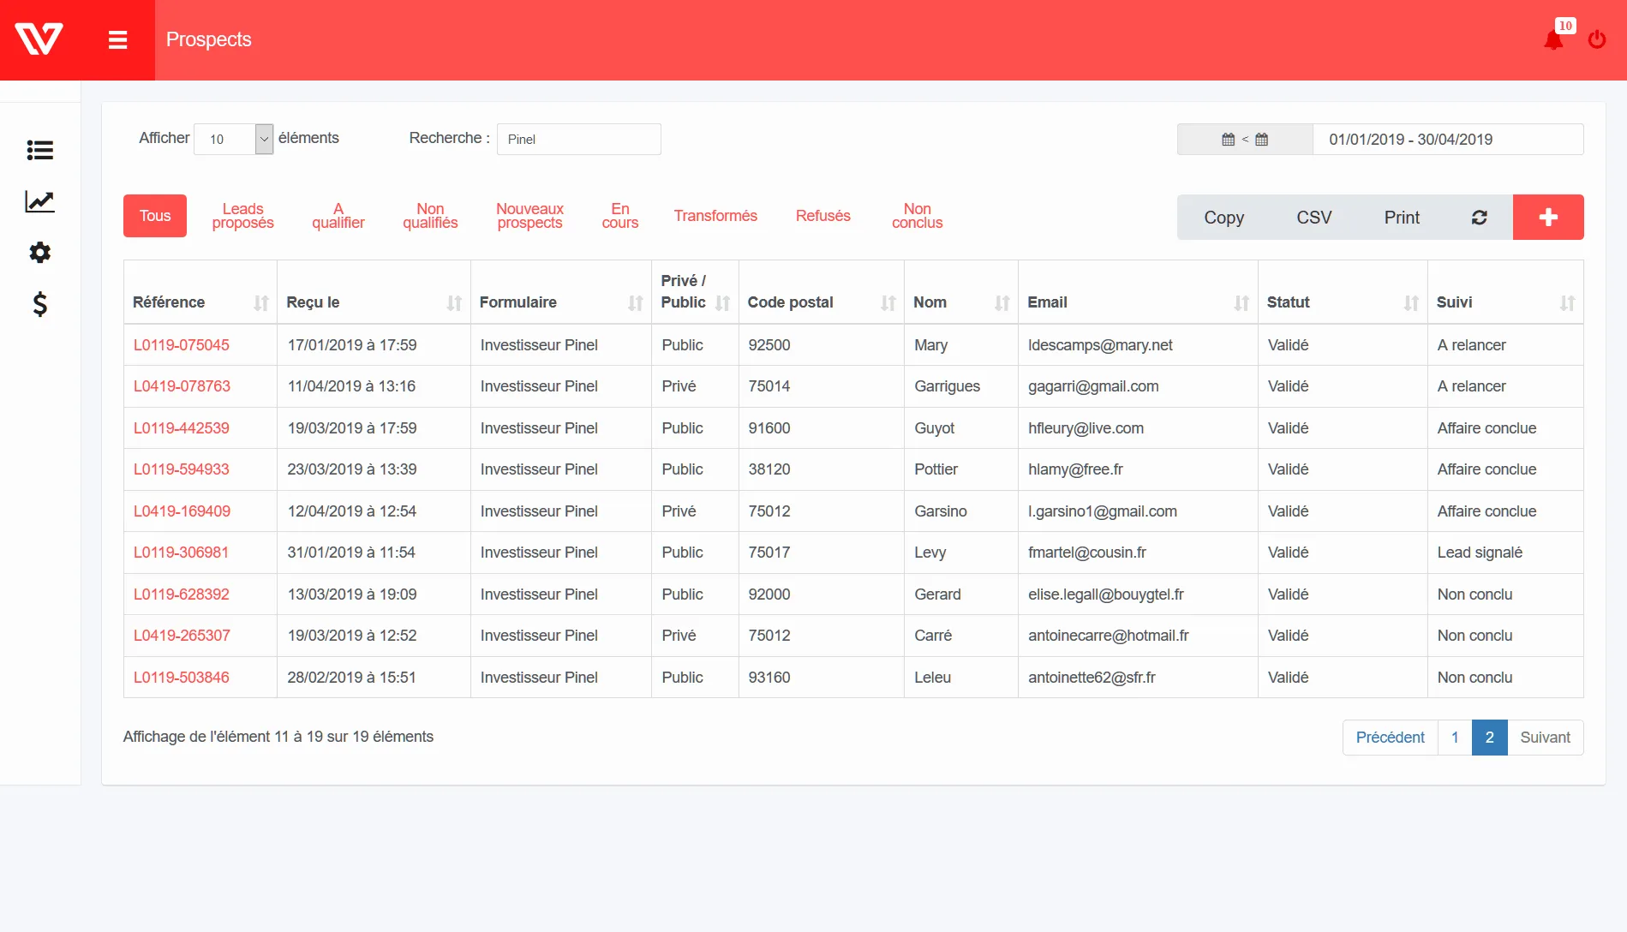Click email ldescamps@mary.net
Viewport: 1627px width, 932px height.
[x=1100, y=345]
